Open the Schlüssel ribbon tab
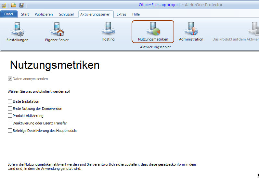259x187 pixels. click(x=66, y=14)
